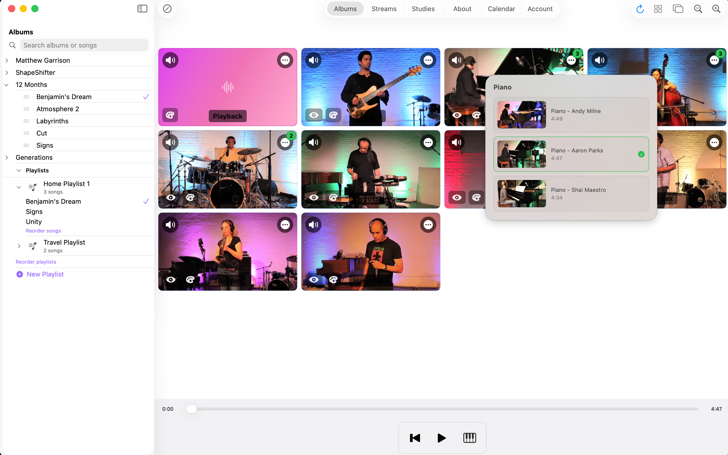Click the Reorder playlists link
728x455 pixels.
(x=36, y=262)
